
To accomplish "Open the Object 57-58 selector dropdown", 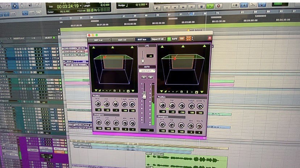I will pos(158,39).
